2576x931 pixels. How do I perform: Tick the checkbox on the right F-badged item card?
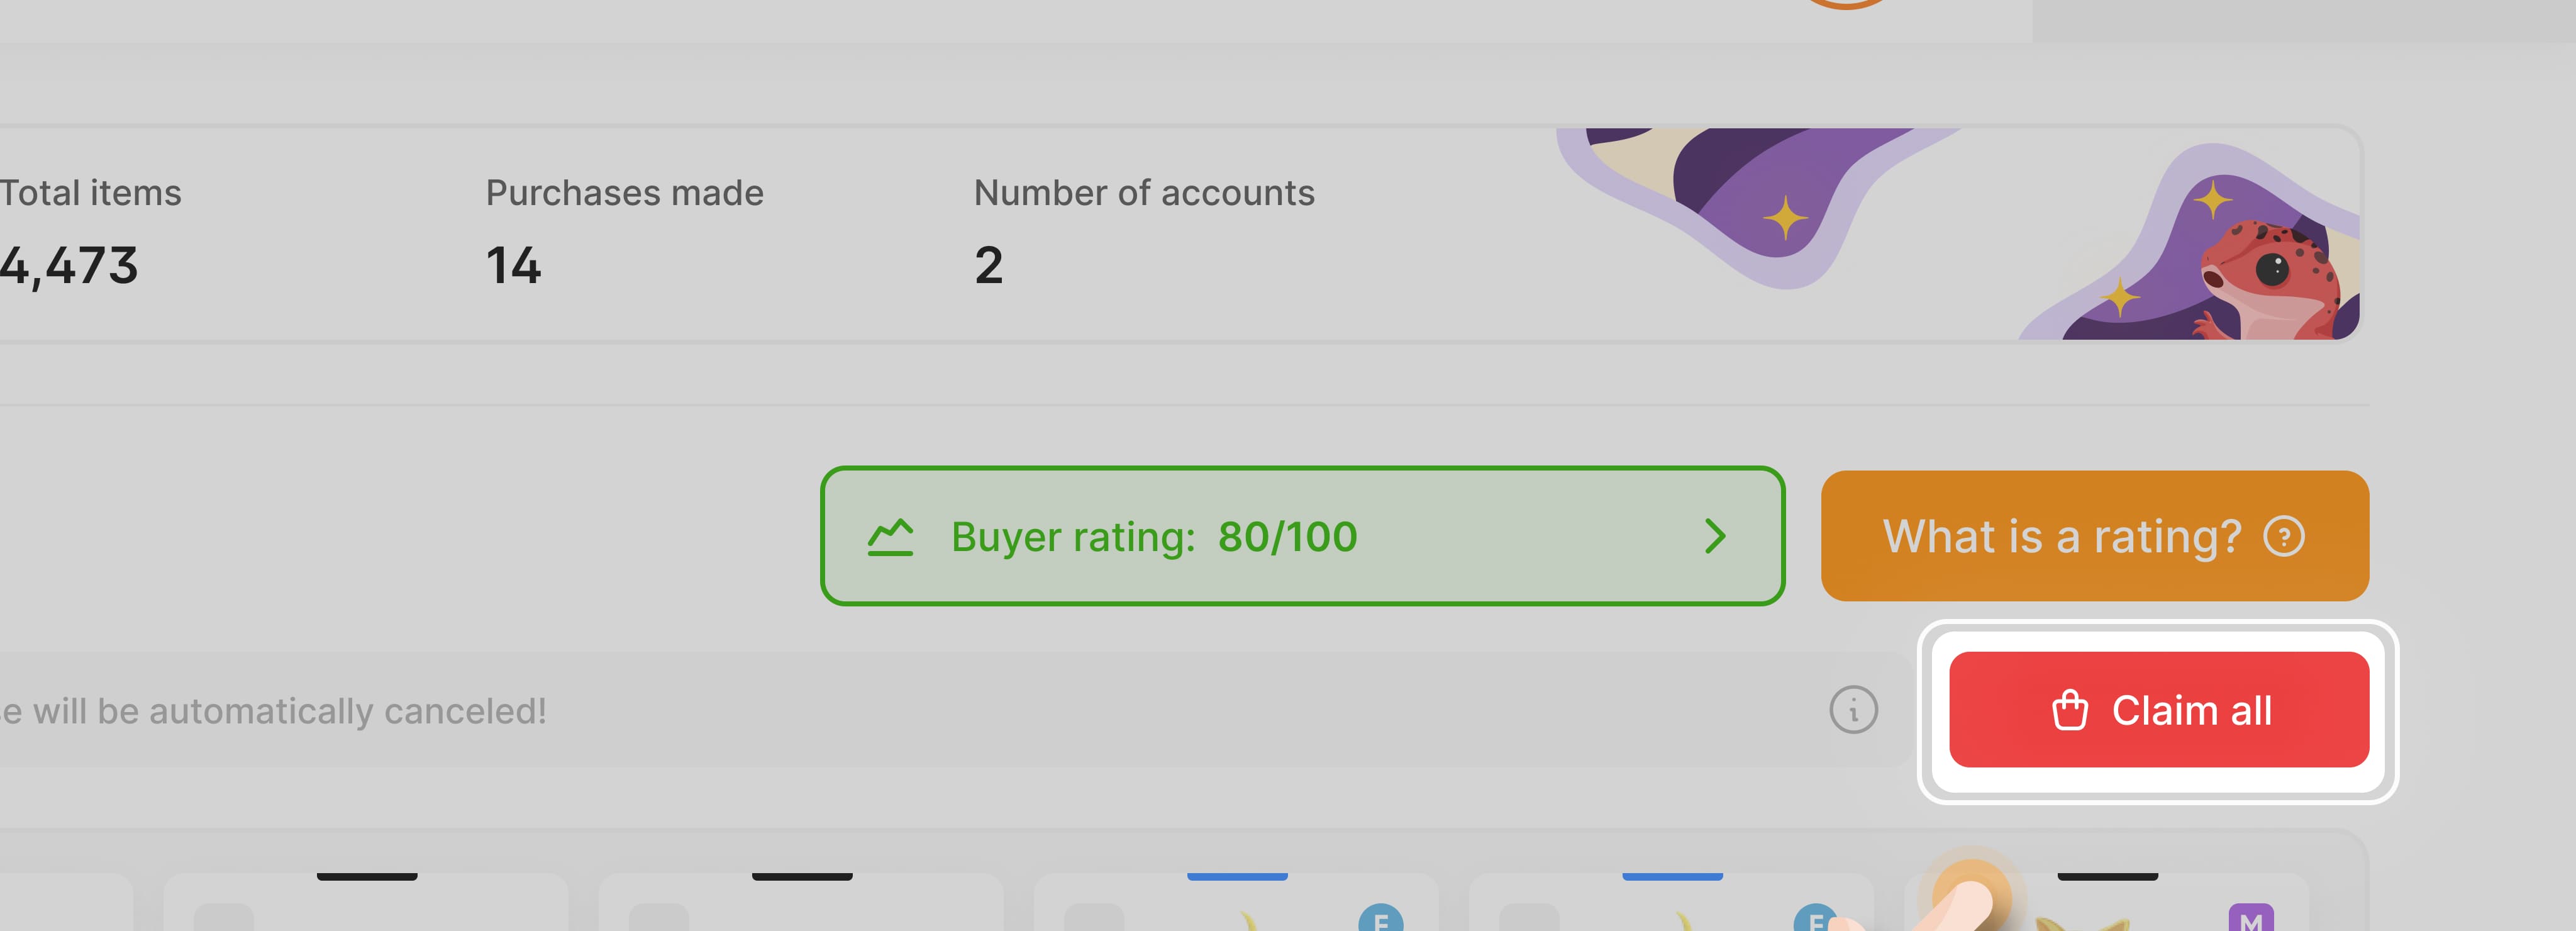click(1528, 918)
